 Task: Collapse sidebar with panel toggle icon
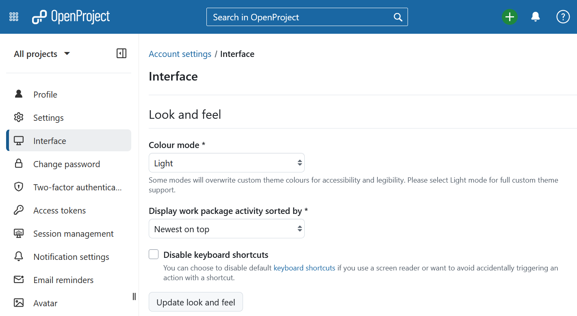click(x=121, y=53)
